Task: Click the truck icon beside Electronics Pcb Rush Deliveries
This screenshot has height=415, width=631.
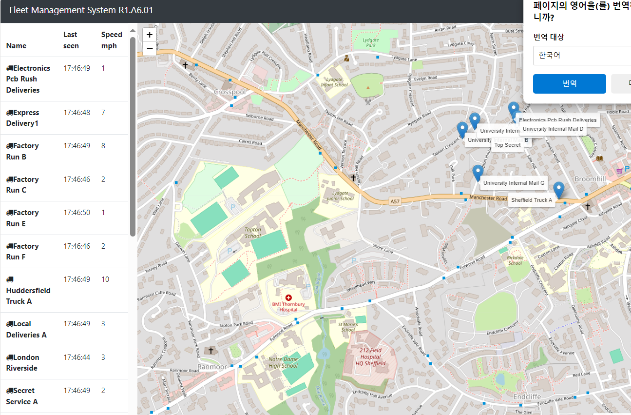Action: point(10,68)
